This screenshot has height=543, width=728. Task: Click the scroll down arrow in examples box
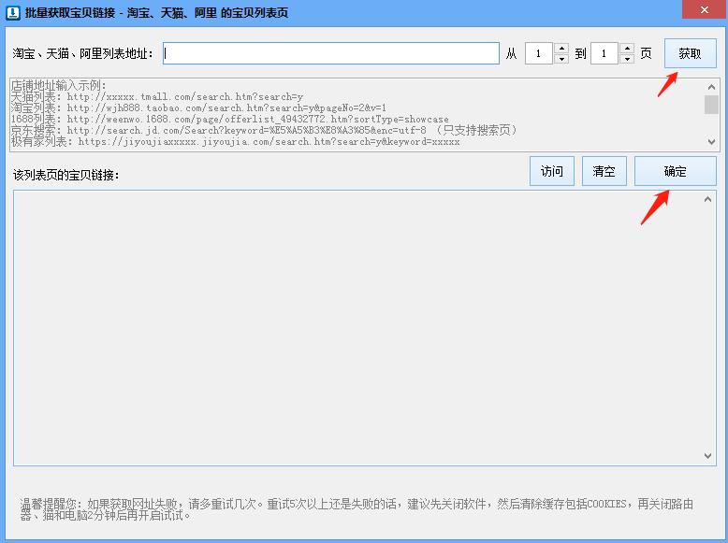click(711, 142)
